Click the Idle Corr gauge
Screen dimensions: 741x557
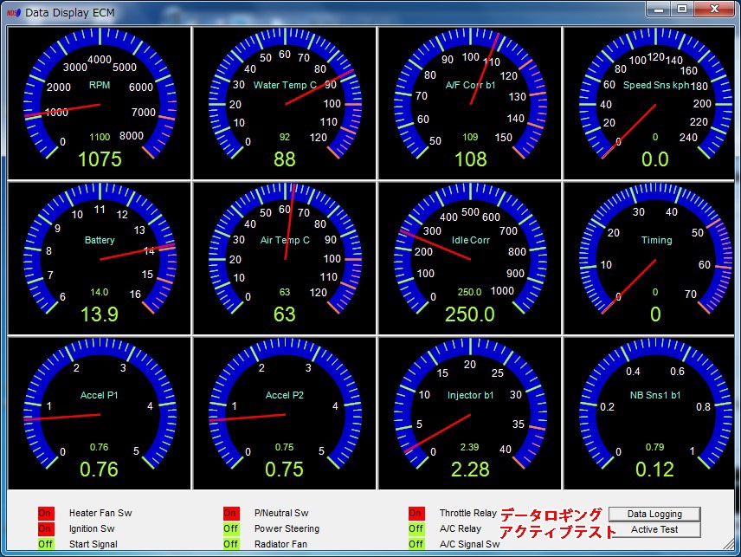point(470,257)
